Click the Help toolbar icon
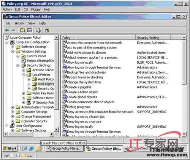 (x=47, y=30)
